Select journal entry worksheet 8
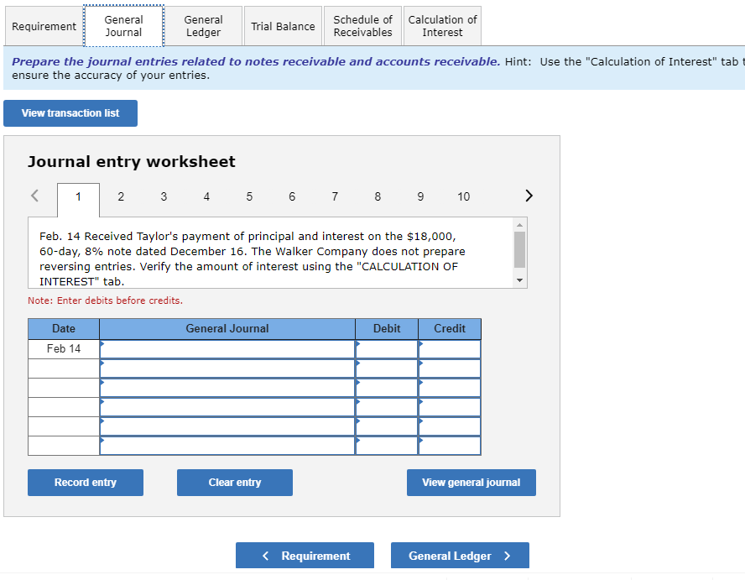The image size is (745, 580). (378, 196)
